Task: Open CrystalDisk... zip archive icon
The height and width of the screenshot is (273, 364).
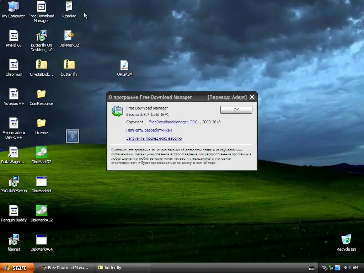Action: pyautogui.click(x=42, y=68)
